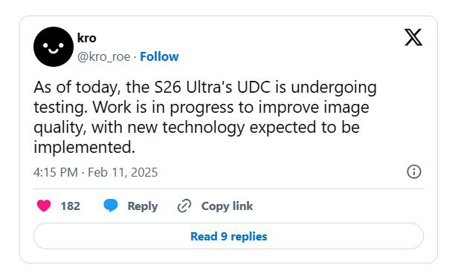Image resolution: width=458 pixels, height=279 pixels.
Task: Open Read 9 replies button
Action: [229, 236]
